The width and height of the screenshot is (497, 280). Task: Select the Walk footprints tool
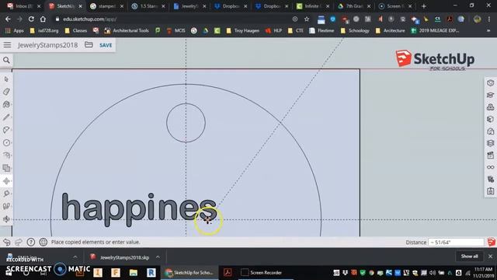(6, 206)
